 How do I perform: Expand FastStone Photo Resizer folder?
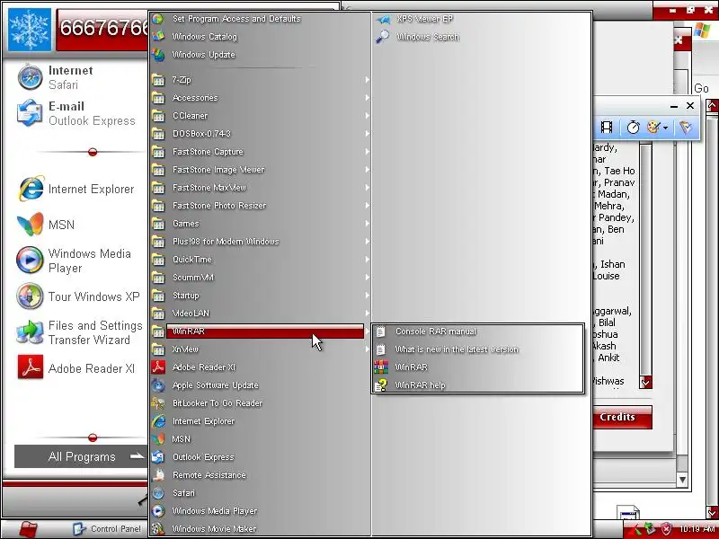(x=260, y=206)
